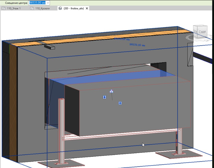
Task: Open the Смещение центра dropdown arrow
Action: pyautogui.click(x=48, y=3)
